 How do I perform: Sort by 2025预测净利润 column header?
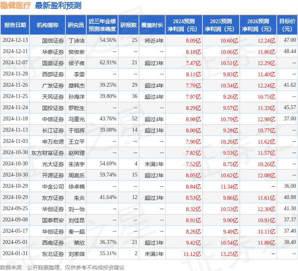[221, 25]
